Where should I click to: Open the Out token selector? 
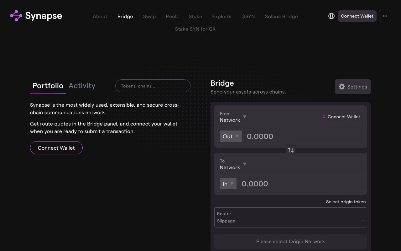pos(231,136)
